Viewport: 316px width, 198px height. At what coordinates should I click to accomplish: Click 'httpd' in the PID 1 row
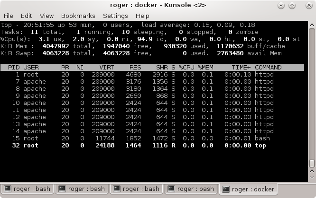coord(264,75)
